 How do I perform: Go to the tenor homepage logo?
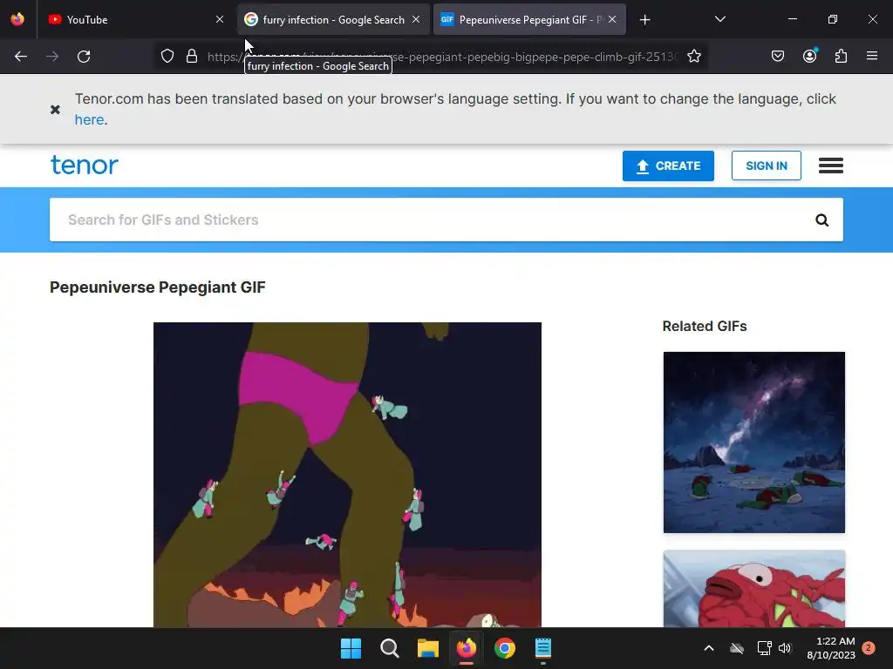pyautogui.click(x=85, y=165)
